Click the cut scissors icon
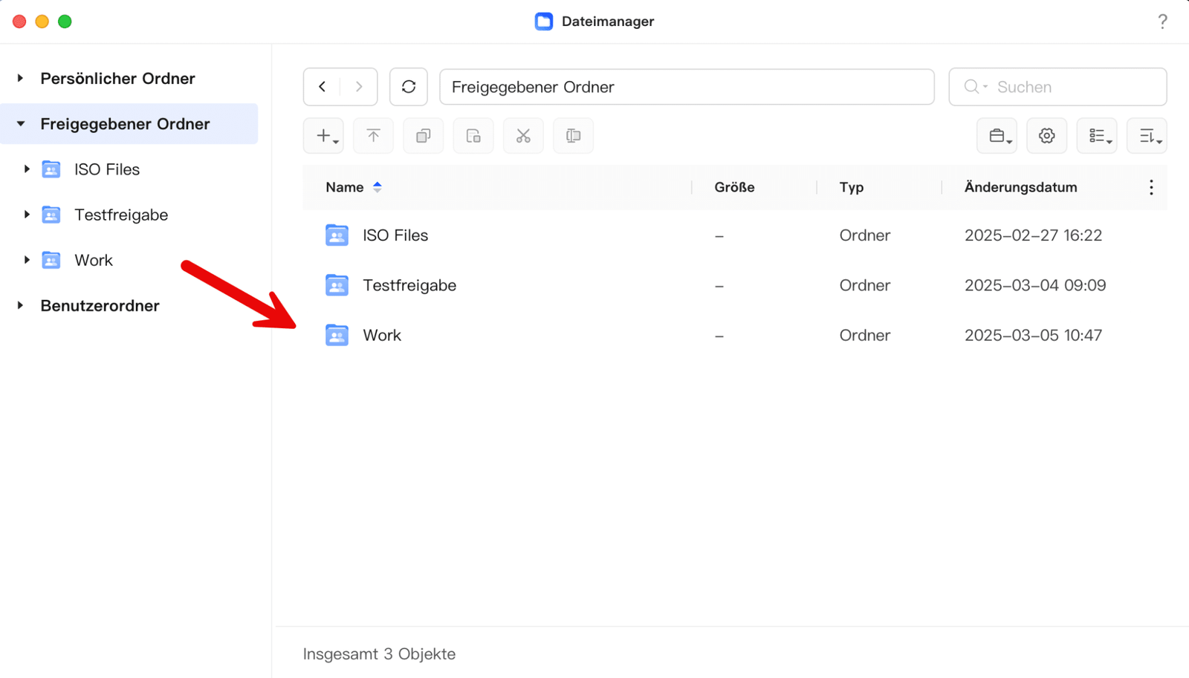 pyautogui.click(x=523, y=136)
